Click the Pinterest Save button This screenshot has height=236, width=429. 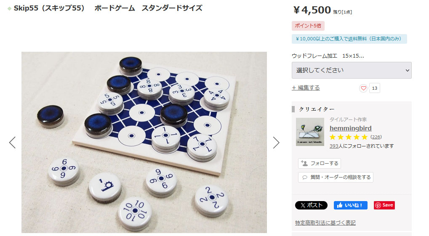coord(384,205)
